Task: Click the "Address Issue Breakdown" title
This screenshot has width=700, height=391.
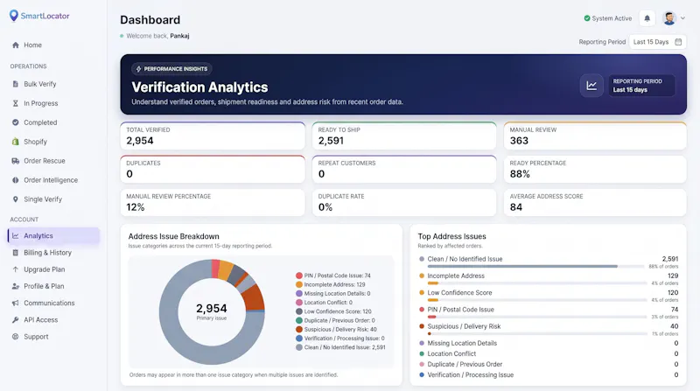Action: 173,236
